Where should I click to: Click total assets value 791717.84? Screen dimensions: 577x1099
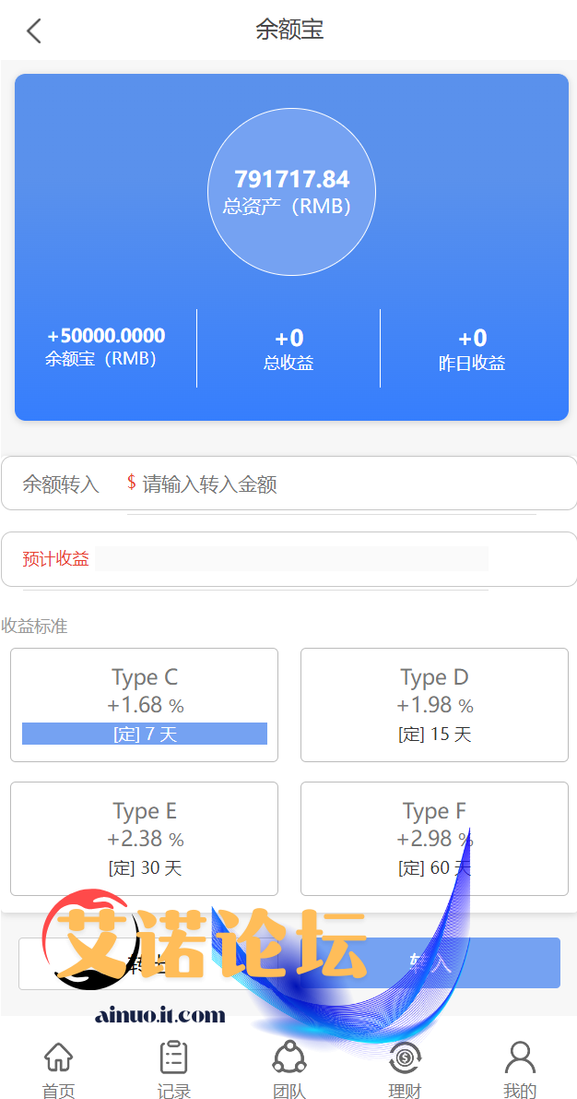pyautogui.click(x=292, y=179)
